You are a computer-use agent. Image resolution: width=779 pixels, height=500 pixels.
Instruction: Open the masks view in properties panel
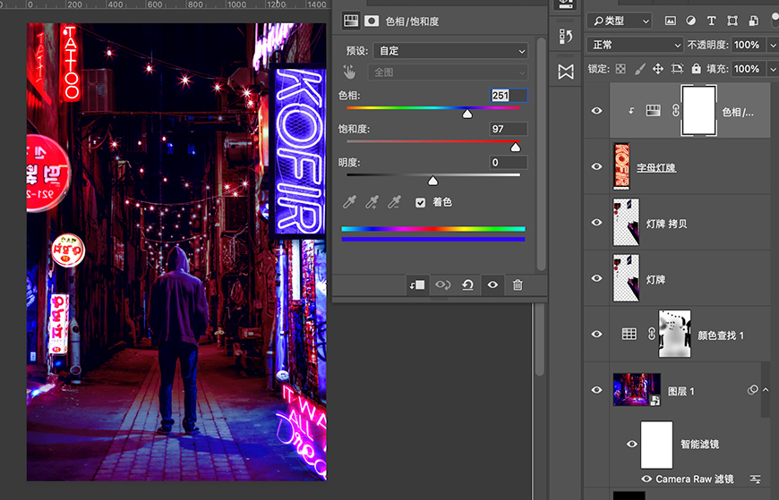point(371,21)
